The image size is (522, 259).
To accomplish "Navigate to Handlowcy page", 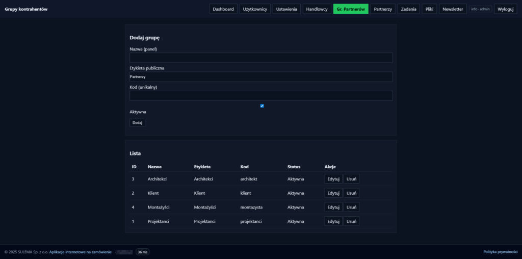I will tap(317, 9).
